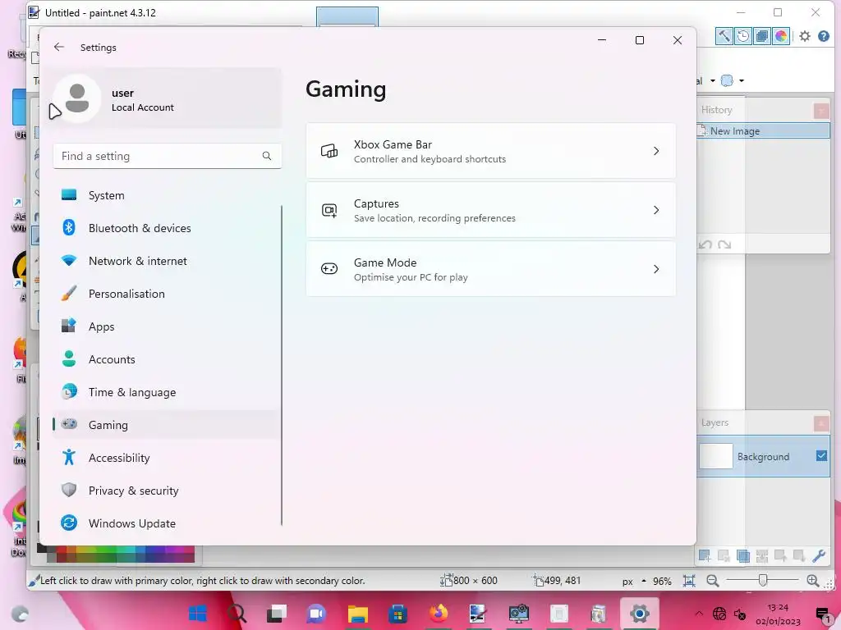This screenshot has height=630, width=841.
Task: Open Accounts settings
Action: coord(166,359)
